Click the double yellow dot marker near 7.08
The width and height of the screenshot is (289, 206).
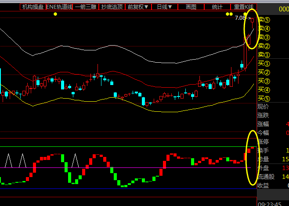229,14
